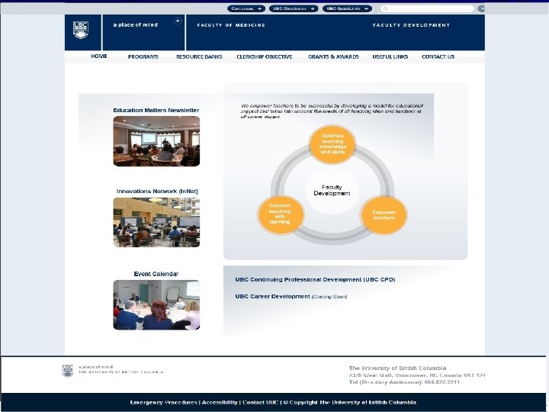Open the Clerkship Objective menu

coord(265,56)
